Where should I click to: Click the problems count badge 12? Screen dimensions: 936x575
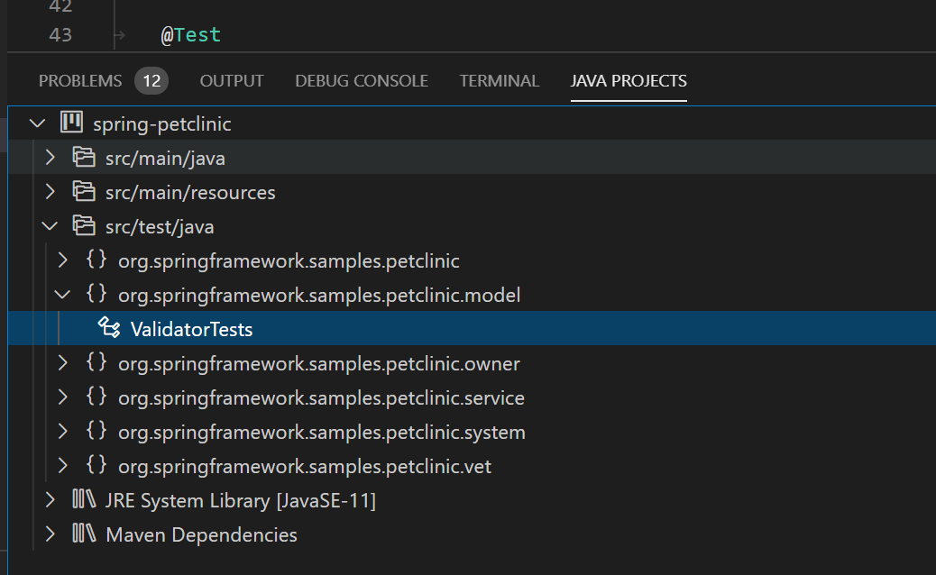pos(151,80)
